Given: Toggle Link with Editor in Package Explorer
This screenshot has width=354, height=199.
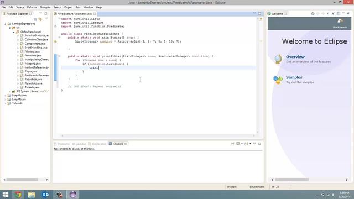Looking at the screenshot, I should [40, 19].
